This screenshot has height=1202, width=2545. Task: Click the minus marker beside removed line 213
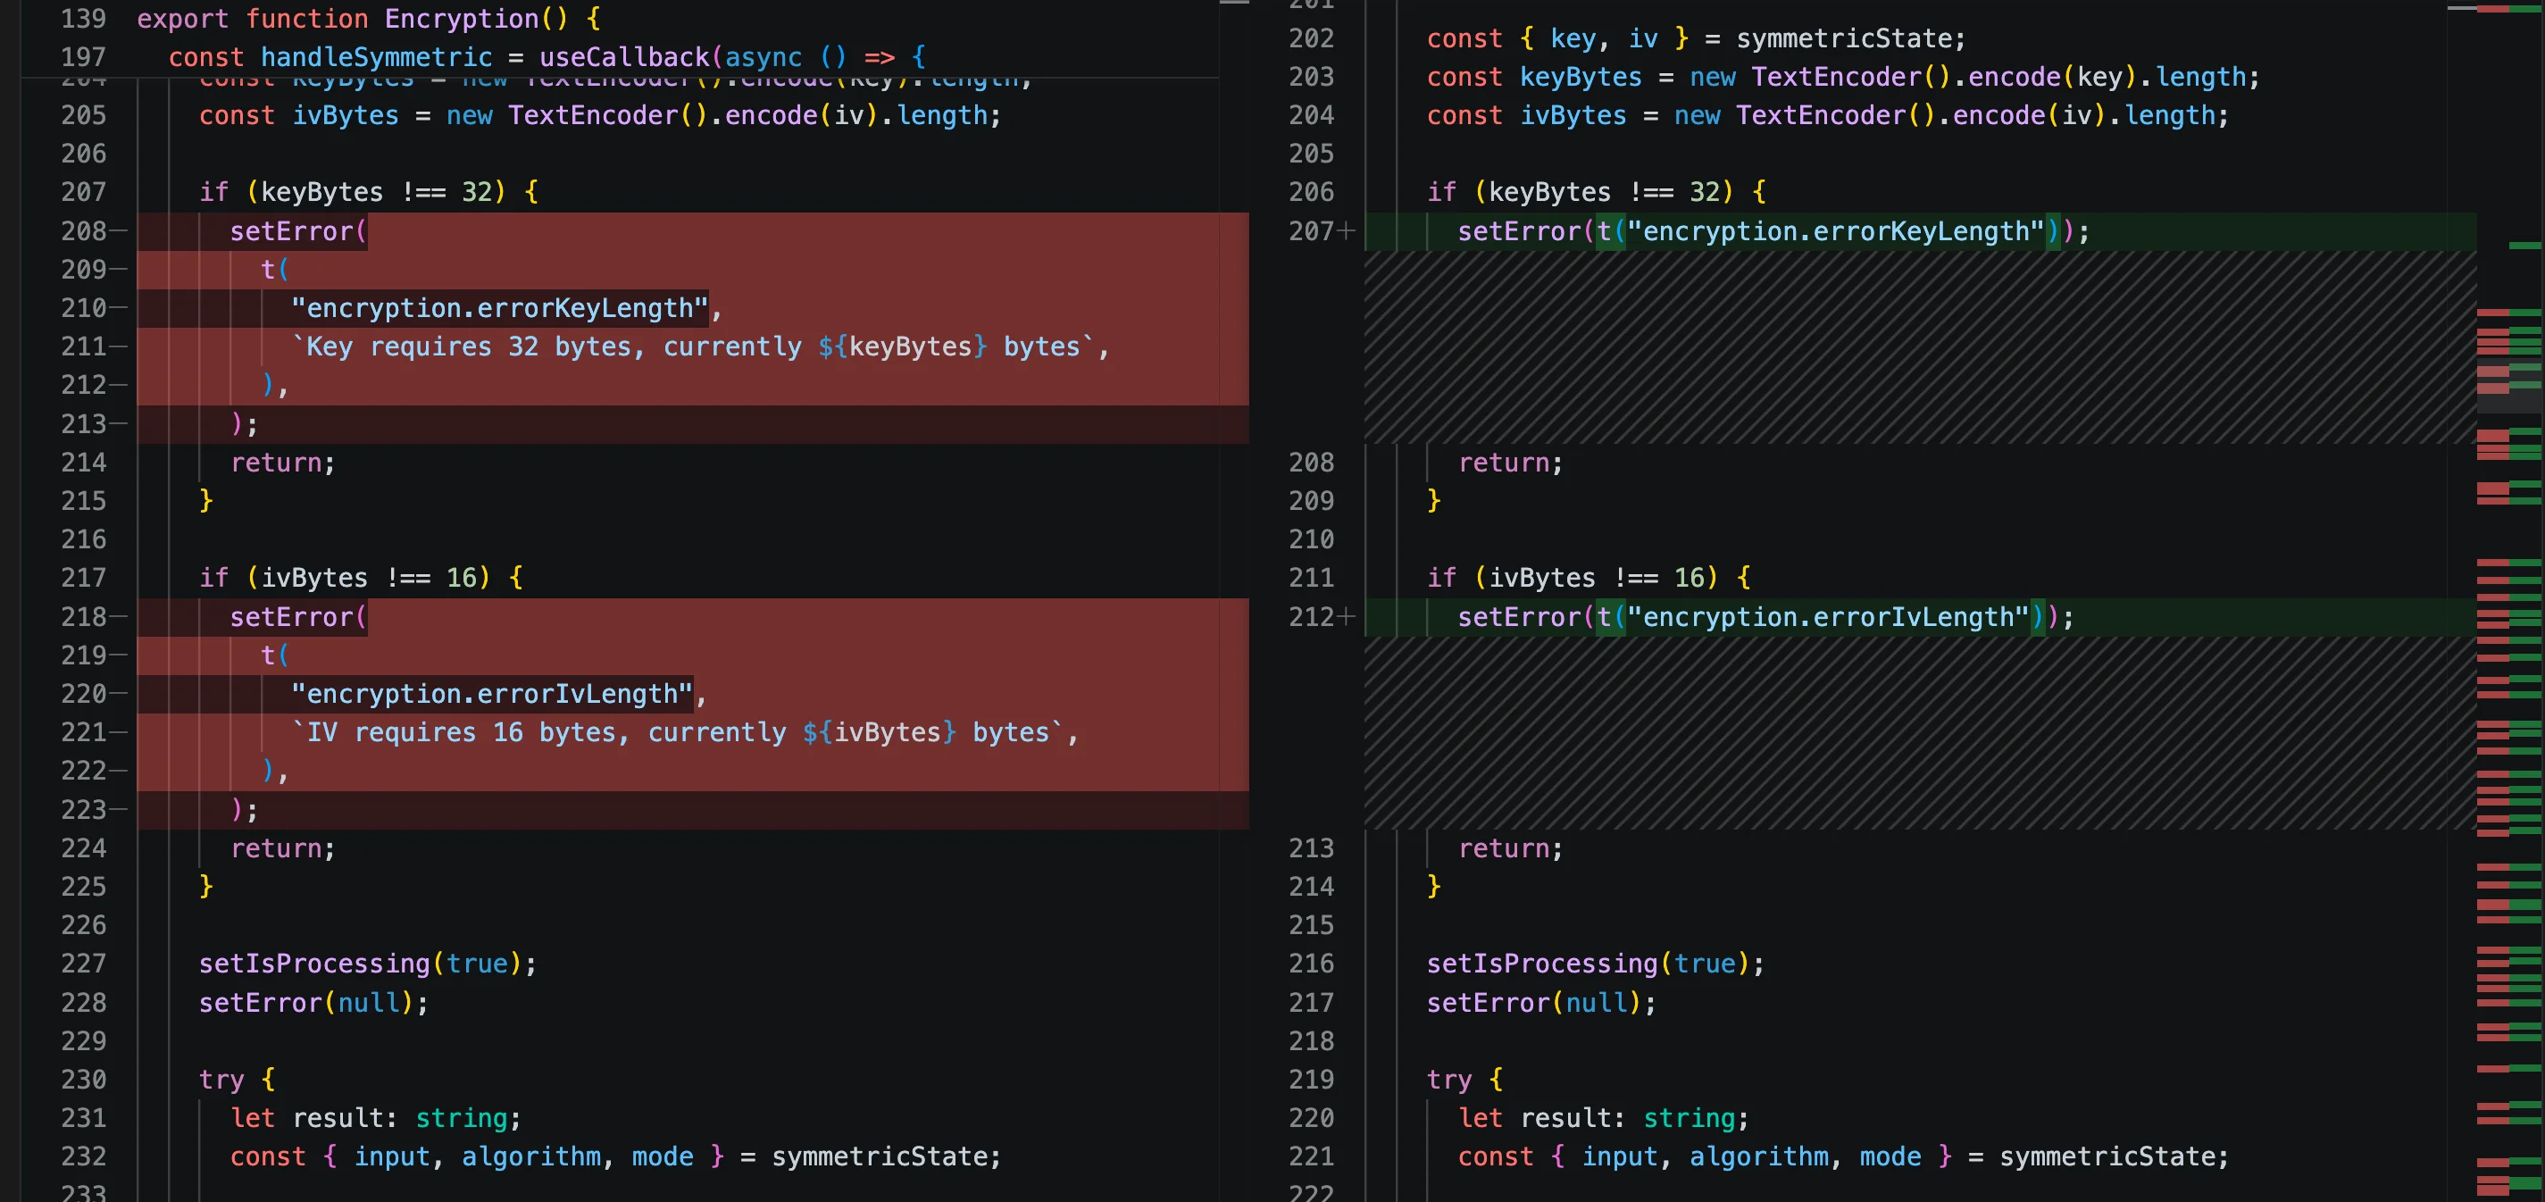pos(120,423)
